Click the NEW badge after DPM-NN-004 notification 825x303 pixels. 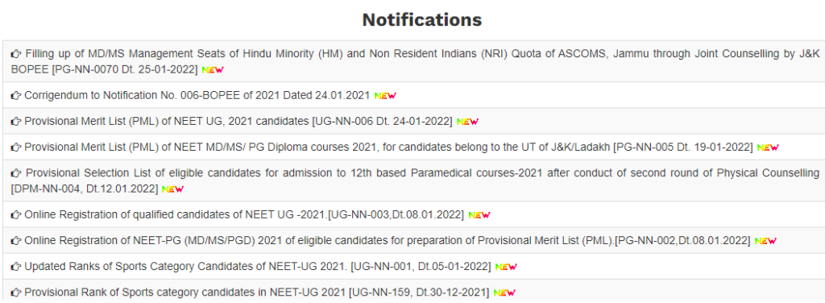tap(172, 189)
